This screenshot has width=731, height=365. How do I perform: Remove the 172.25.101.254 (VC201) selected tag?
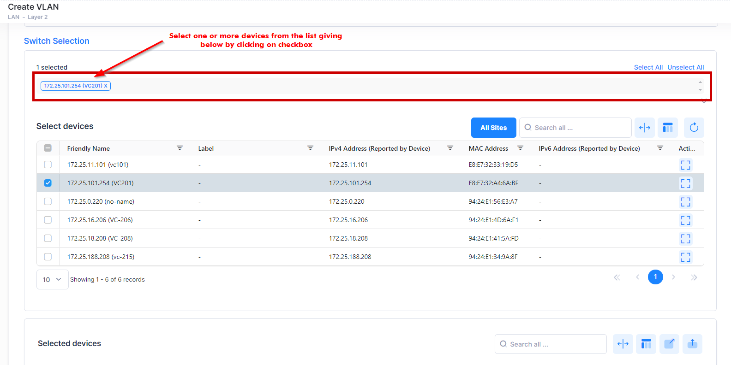[106, 86]
